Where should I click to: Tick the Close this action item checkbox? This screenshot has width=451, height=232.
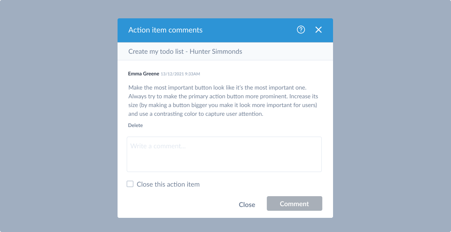click(x=130, y=184)
